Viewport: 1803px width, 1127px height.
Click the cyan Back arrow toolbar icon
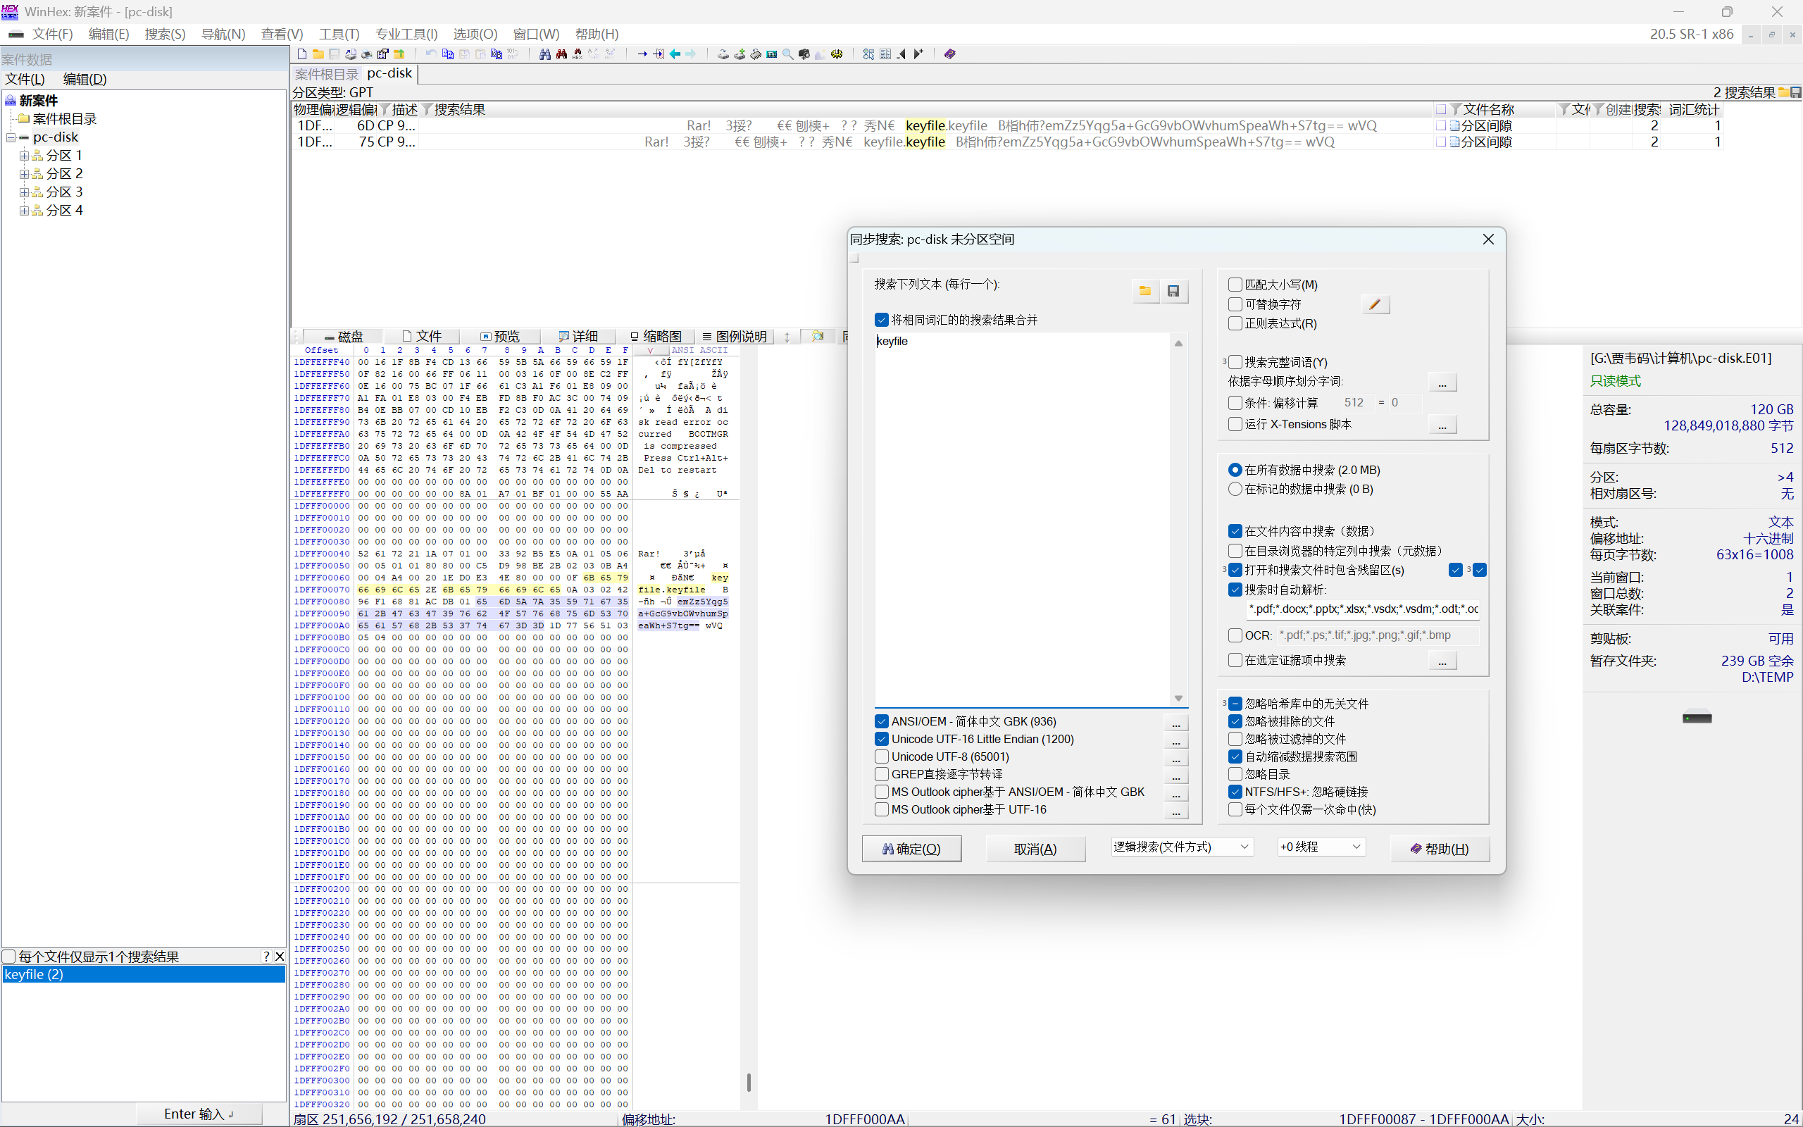(x=675, y=54)
